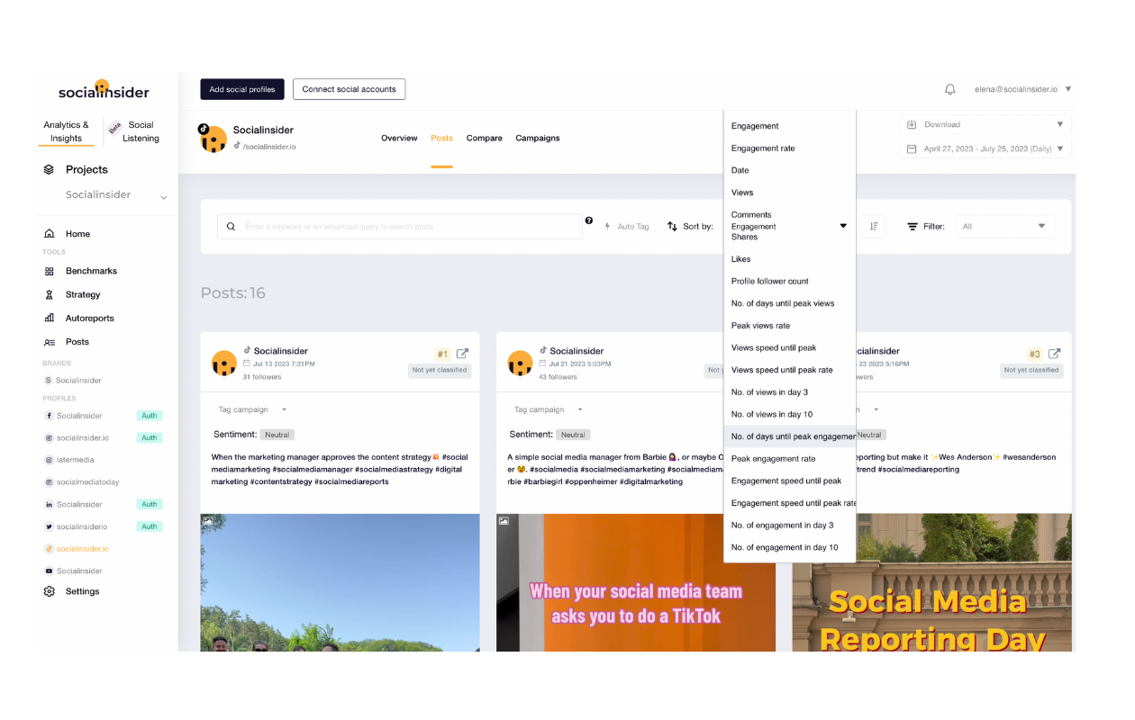Open the Barbie TikTok video thumbnail
Screen dimensions: 1135x720
636,582
